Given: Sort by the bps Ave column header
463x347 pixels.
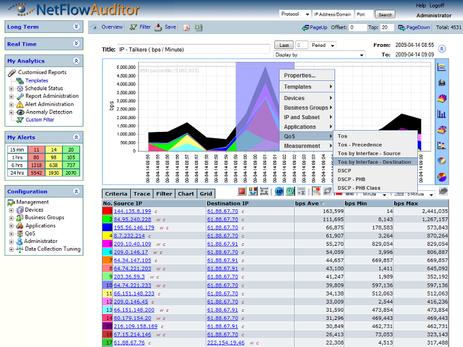Looking at the screenshot, I should pyautogui.click(x=319, y=204).
